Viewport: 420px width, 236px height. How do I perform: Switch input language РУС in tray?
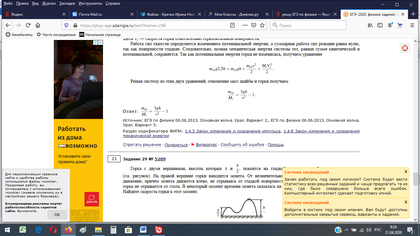[x=378, y=230]
